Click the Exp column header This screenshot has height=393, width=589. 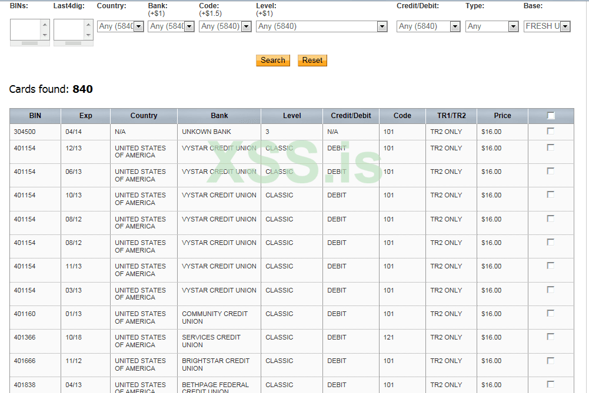coord(86,116)
